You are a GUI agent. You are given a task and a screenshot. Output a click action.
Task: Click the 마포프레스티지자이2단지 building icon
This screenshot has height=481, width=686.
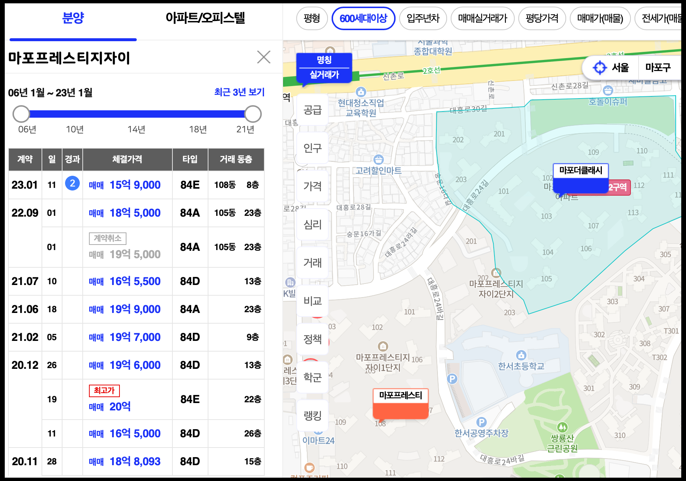pos(496,273)
